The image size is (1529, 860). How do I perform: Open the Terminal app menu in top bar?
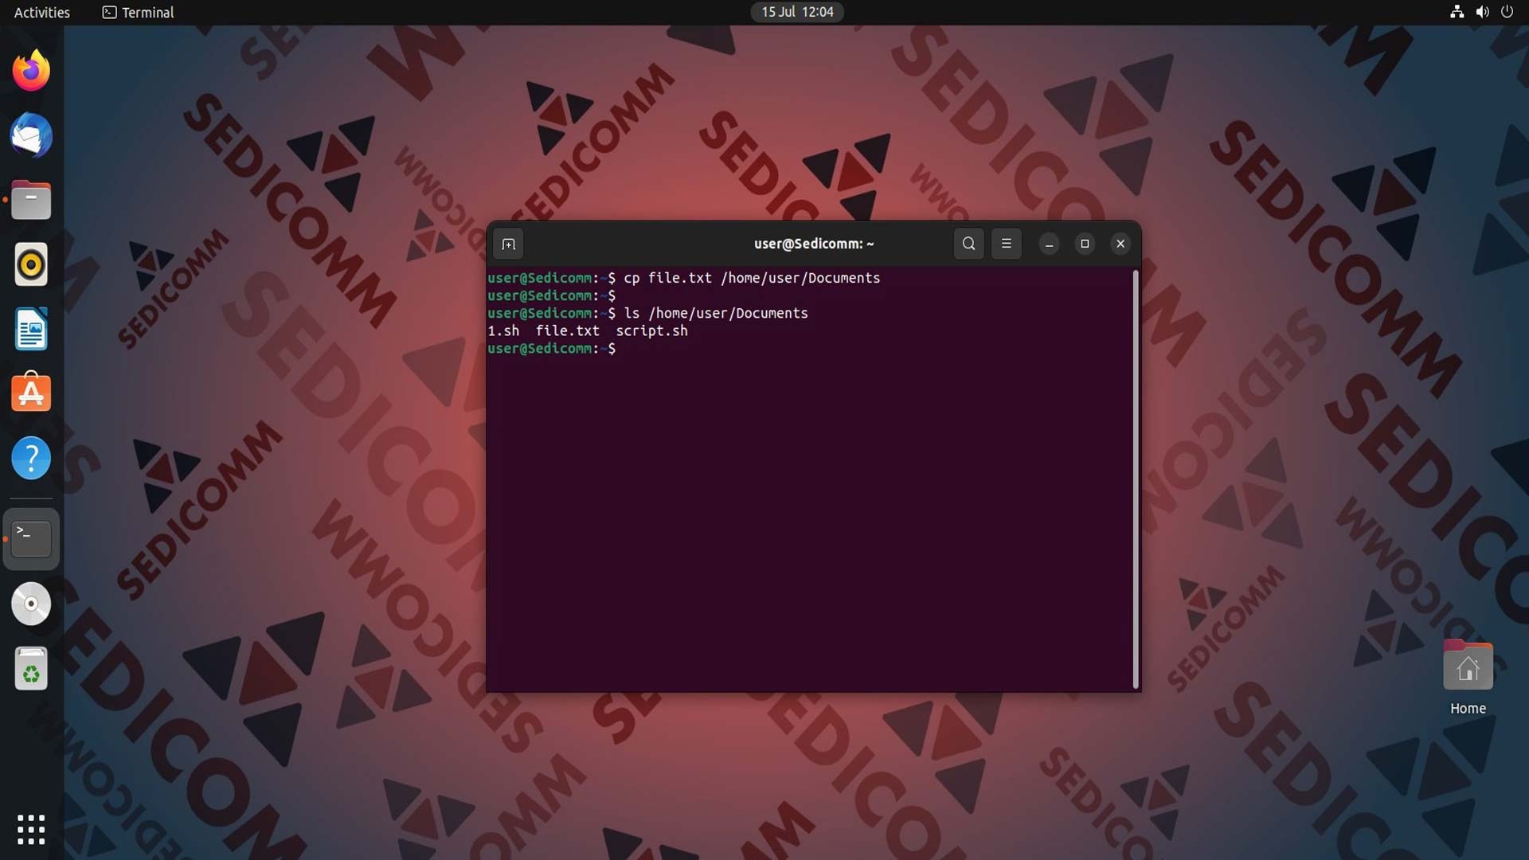(138, 12)
